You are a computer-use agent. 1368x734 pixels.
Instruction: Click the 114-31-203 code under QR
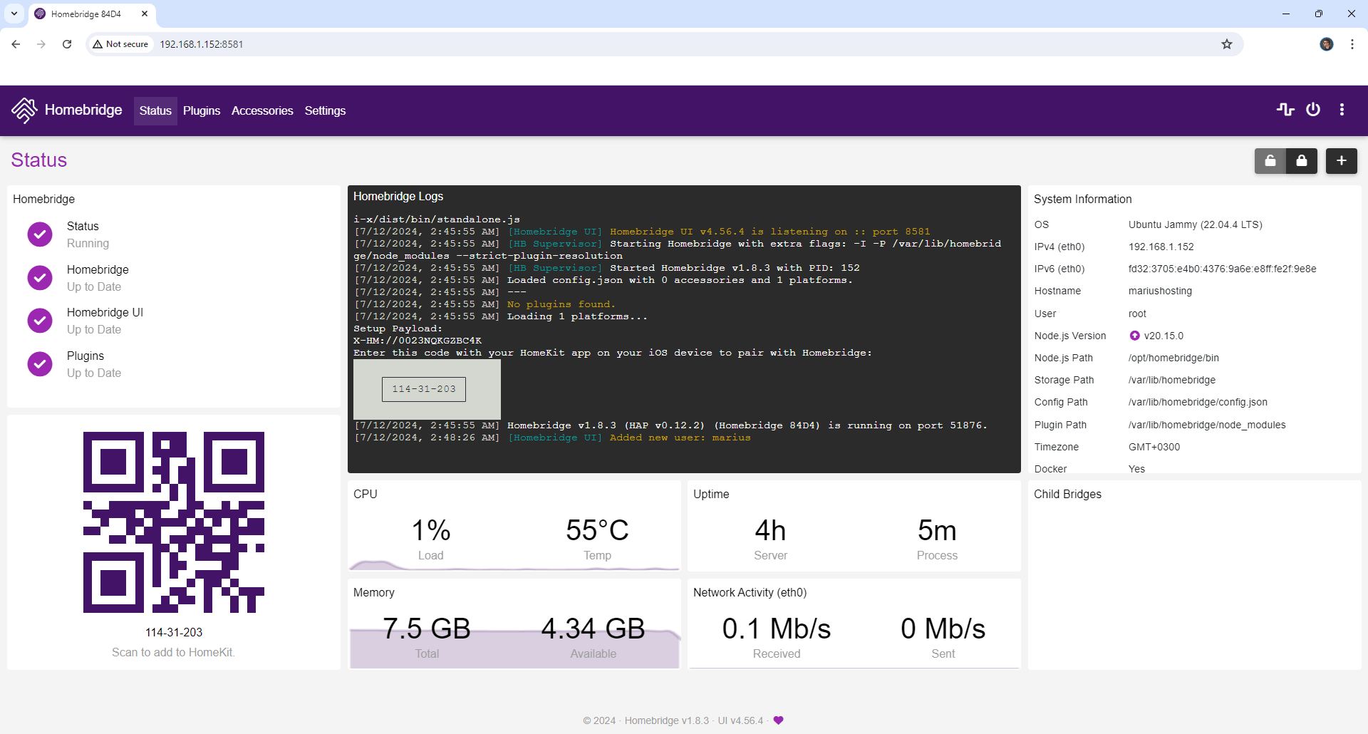point(174,633)
